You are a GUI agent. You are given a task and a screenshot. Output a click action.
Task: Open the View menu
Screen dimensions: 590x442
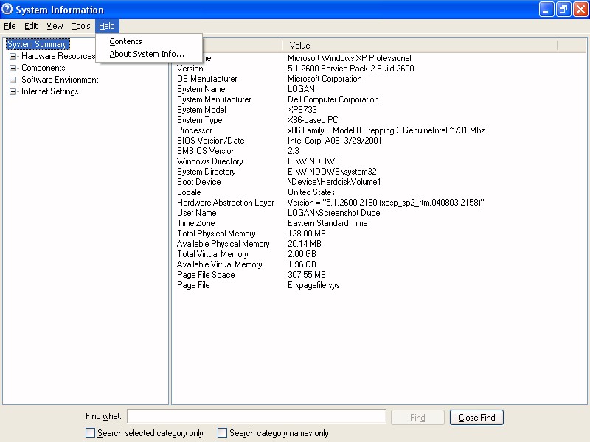55,26
